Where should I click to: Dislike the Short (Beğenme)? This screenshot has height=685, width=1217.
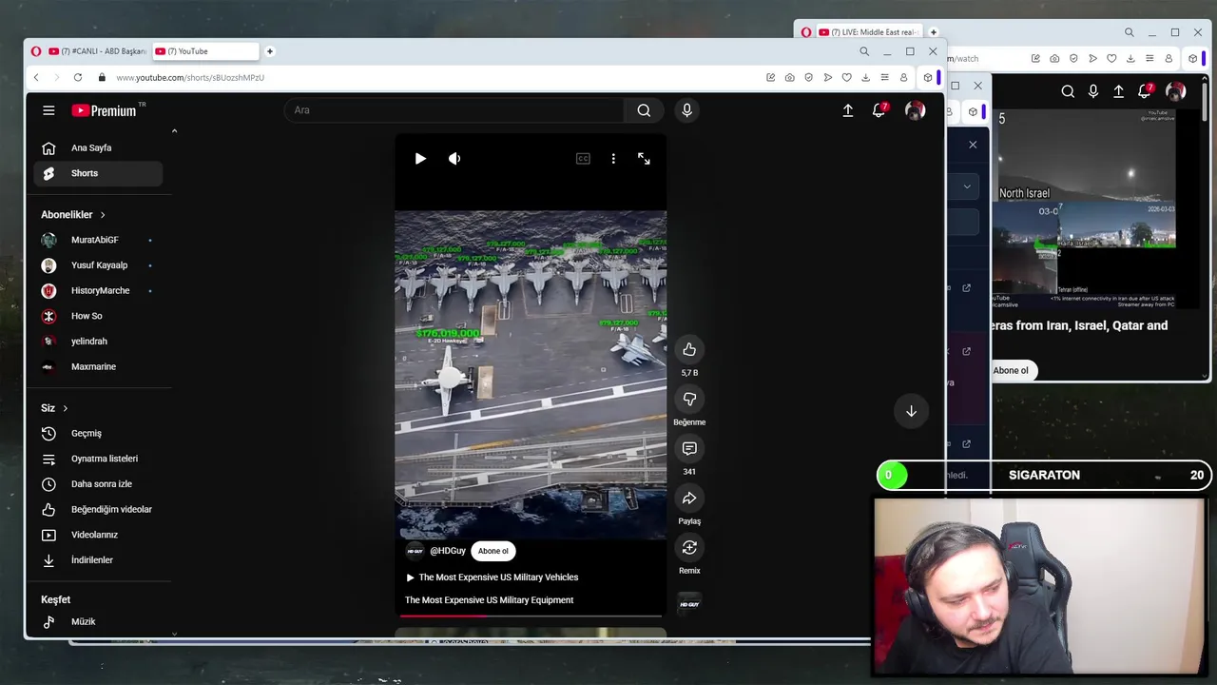pos(689,399)
